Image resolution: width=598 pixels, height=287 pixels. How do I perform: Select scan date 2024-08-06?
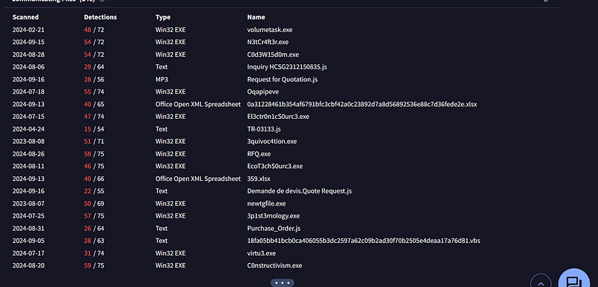tap(28, 67)
